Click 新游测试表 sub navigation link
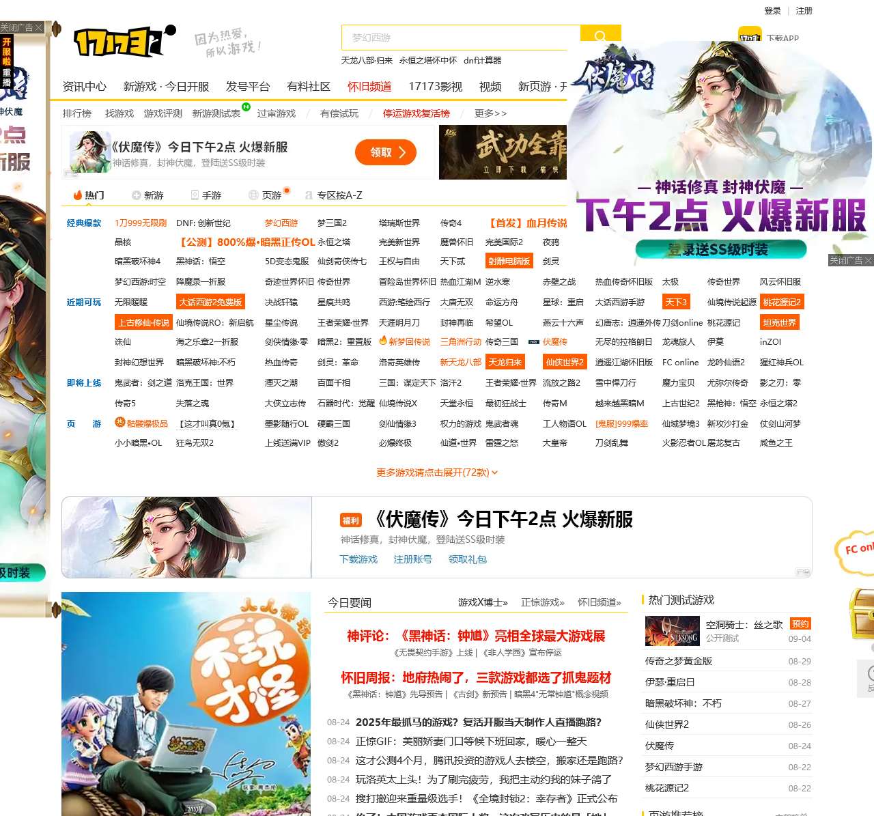 click(216, 113)
